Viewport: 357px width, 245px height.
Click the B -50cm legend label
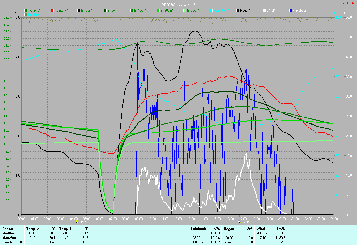click(x=193, y=11)
